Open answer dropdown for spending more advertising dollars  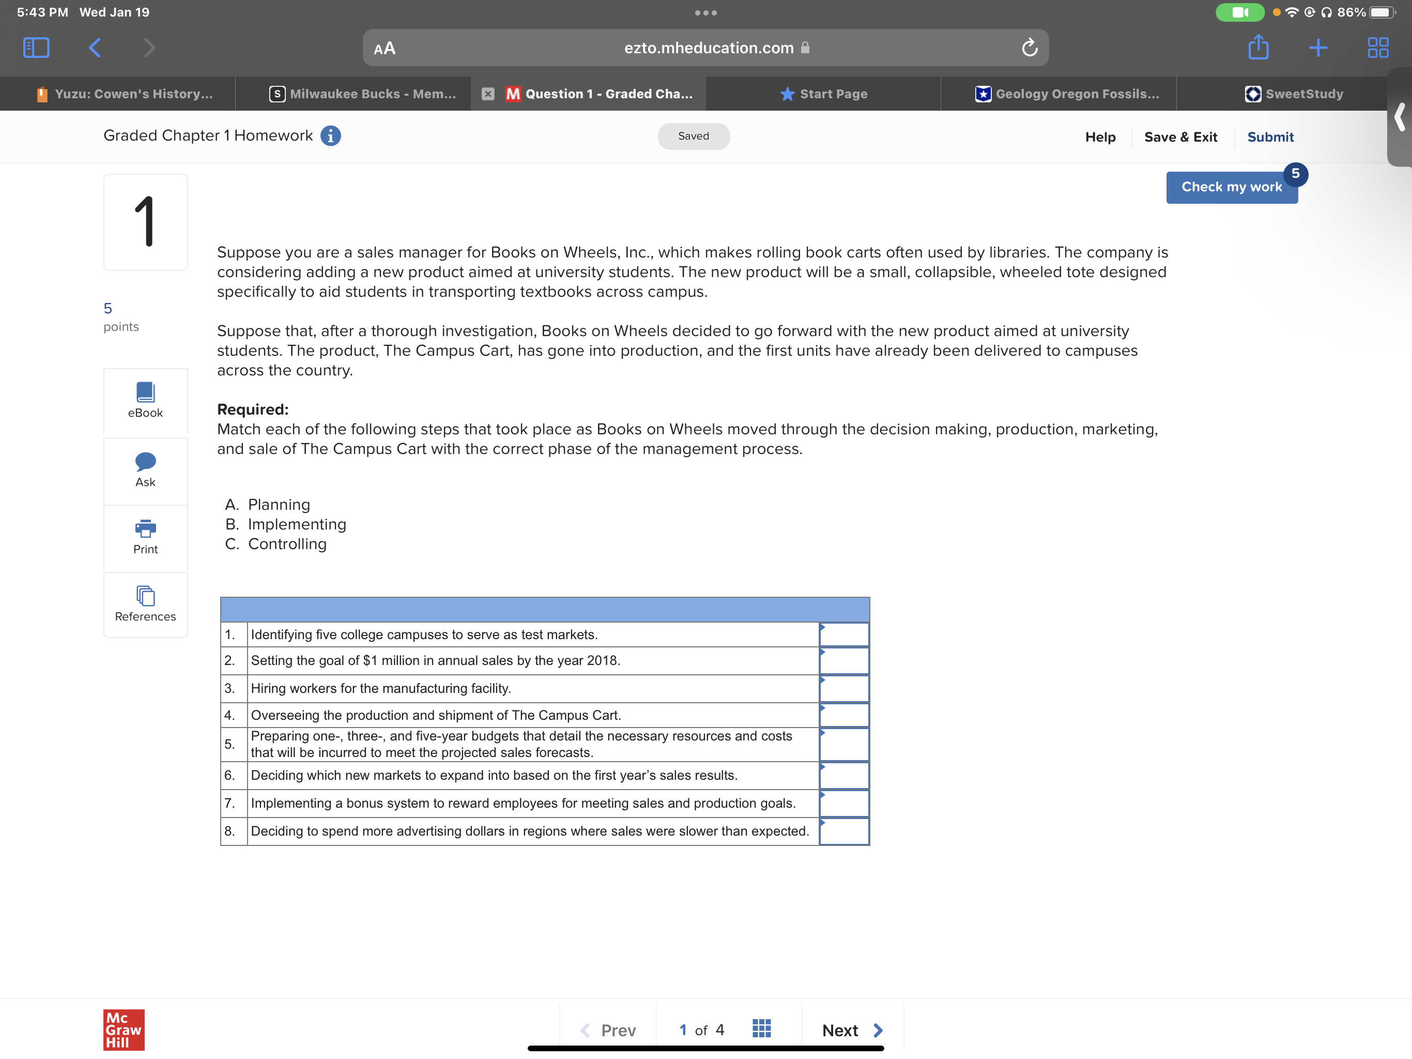(844, 831)
